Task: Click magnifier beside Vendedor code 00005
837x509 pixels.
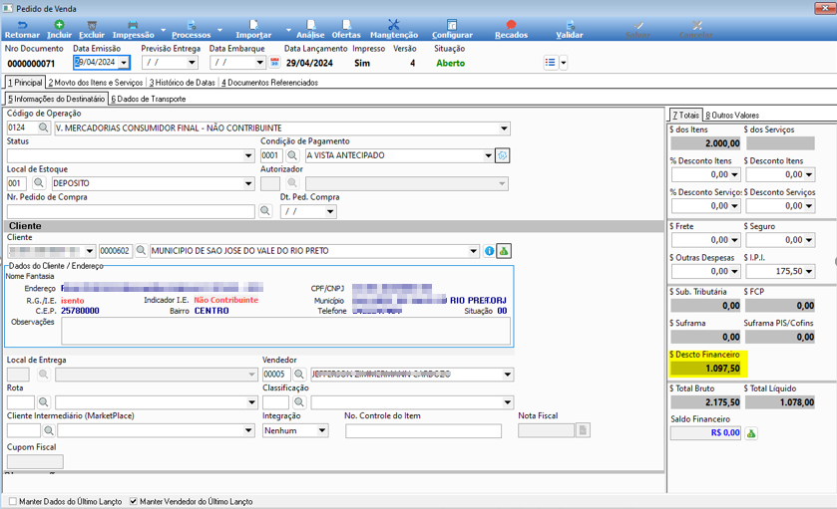Action: click(299, 375)
